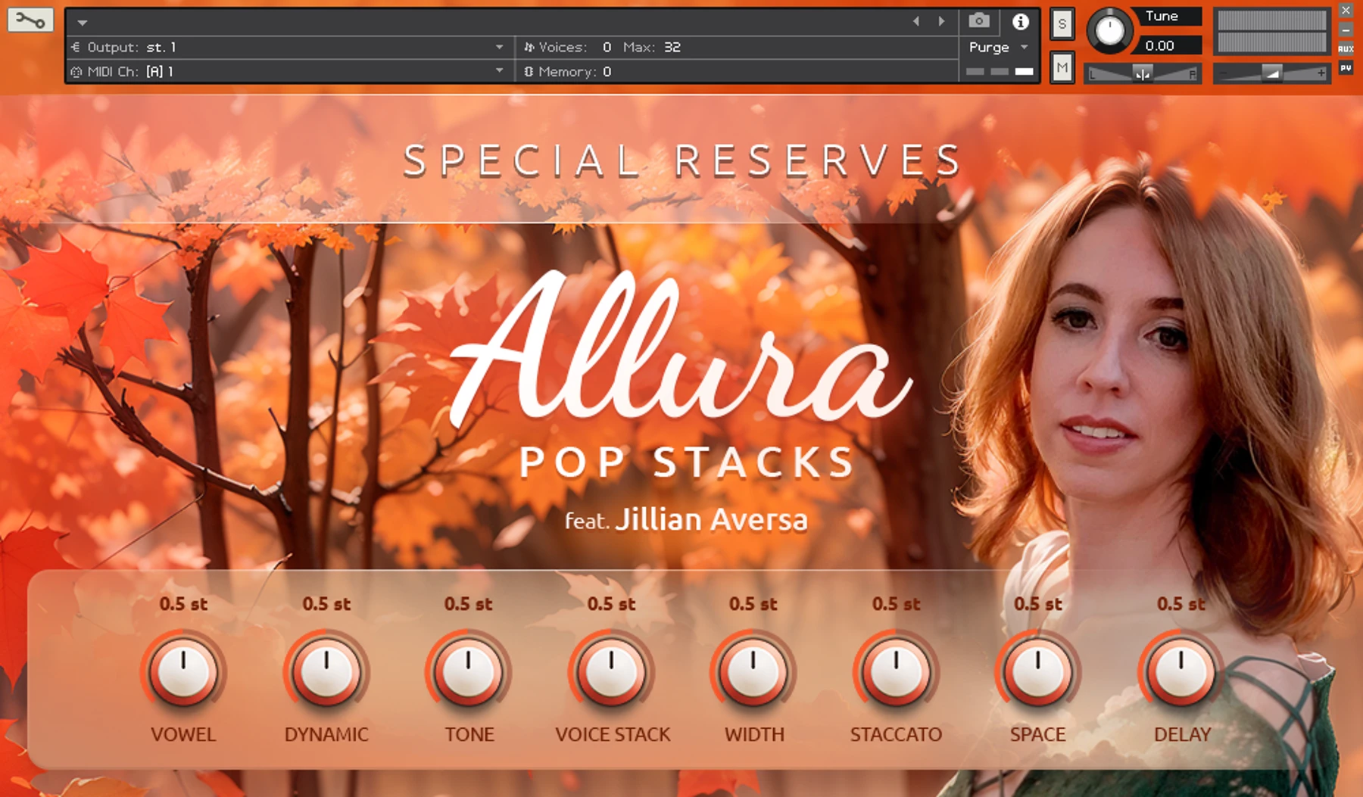Open the MIDI Ch dropdown
This screenshot has height=797, width=1363.
pos(288,71)
